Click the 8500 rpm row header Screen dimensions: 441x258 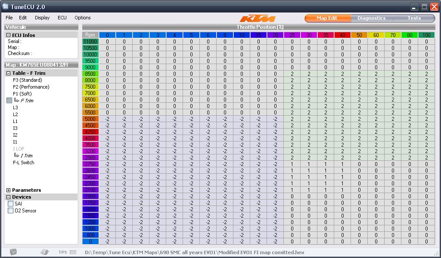(90, 74)
